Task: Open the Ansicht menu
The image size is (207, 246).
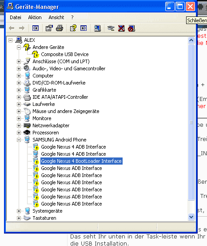Action: [x=56, y=17]
